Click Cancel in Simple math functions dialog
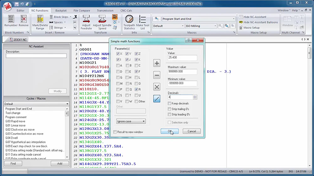This screenshot has height=176, width=314. click(192, 131)
